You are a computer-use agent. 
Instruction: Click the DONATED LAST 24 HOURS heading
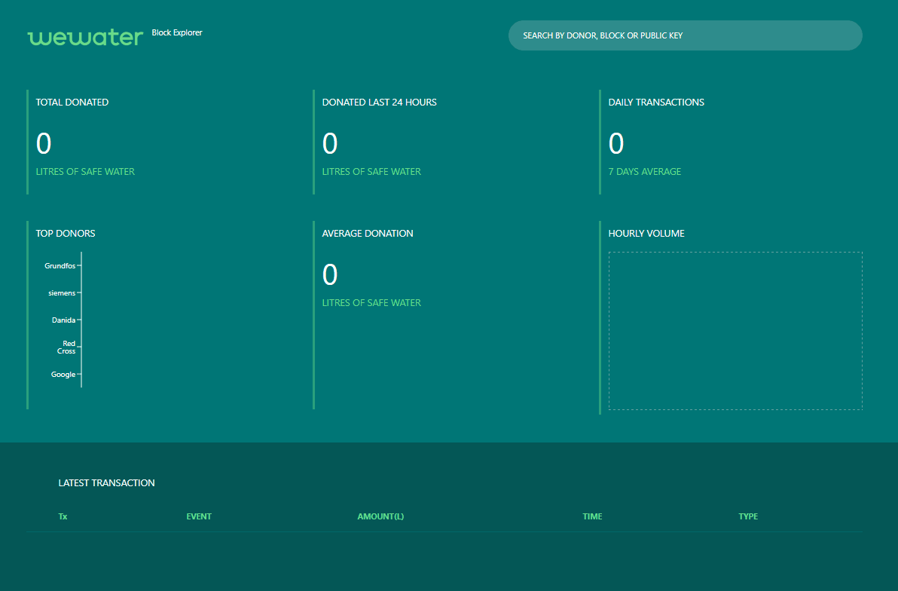pyautogui.click(x=379, y=102)
